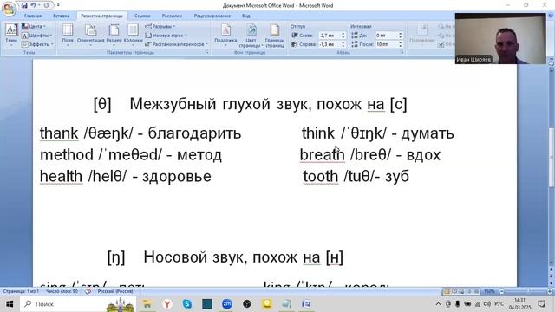Open Параметры страницы dialog launcher

click(206, 52)
